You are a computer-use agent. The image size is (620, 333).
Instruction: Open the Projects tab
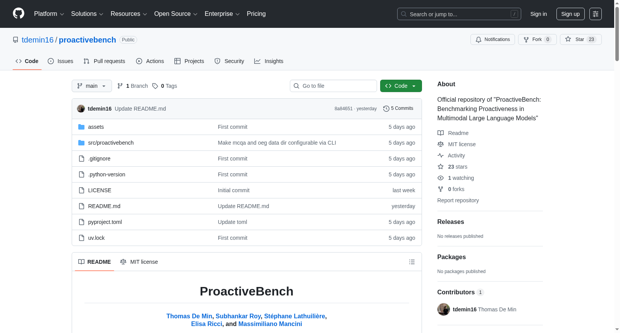[189, 61]
